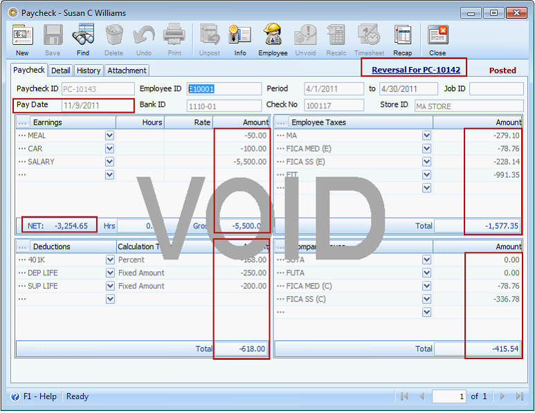Click the Save floppy disk icon
Screen dimensions: 535x413
point(53,35)
